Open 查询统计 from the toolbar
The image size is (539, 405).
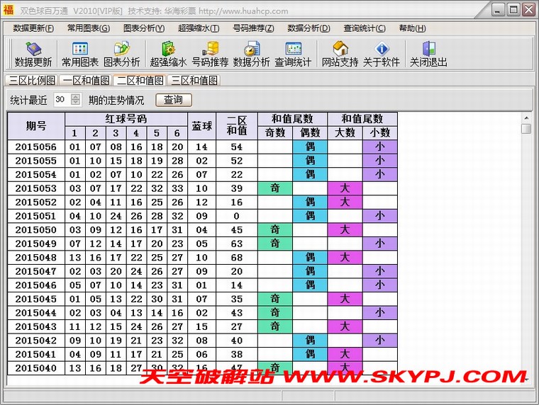tap(293, 54)
